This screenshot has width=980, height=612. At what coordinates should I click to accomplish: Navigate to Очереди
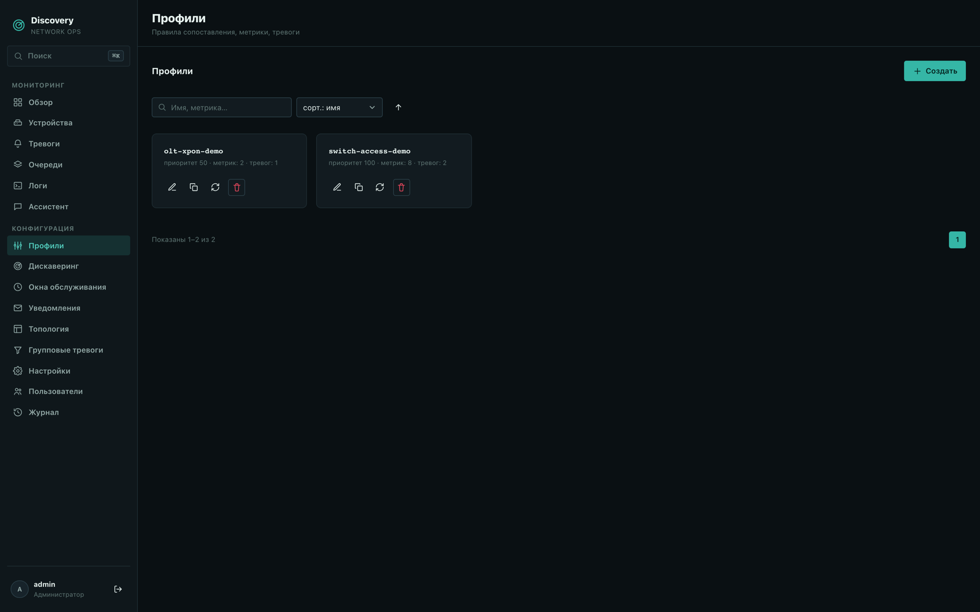pos(69,165)
